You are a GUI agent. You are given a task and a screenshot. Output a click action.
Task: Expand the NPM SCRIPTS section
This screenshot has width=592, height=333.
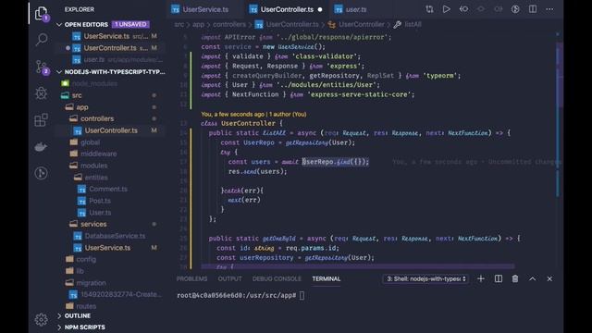tap(84, 327)
